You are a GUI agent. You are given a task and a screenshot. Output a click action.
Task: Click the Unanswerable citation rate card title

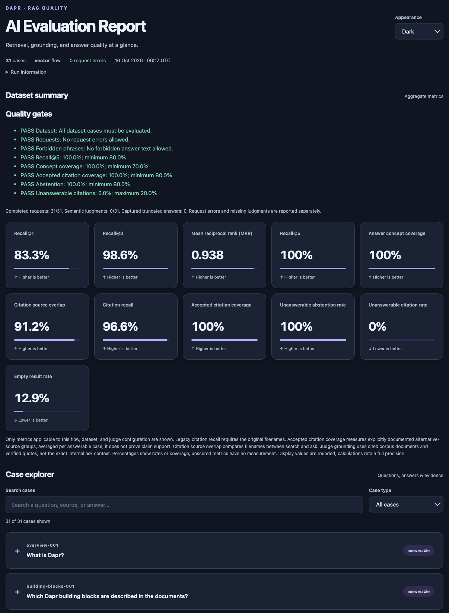(398, 305)
